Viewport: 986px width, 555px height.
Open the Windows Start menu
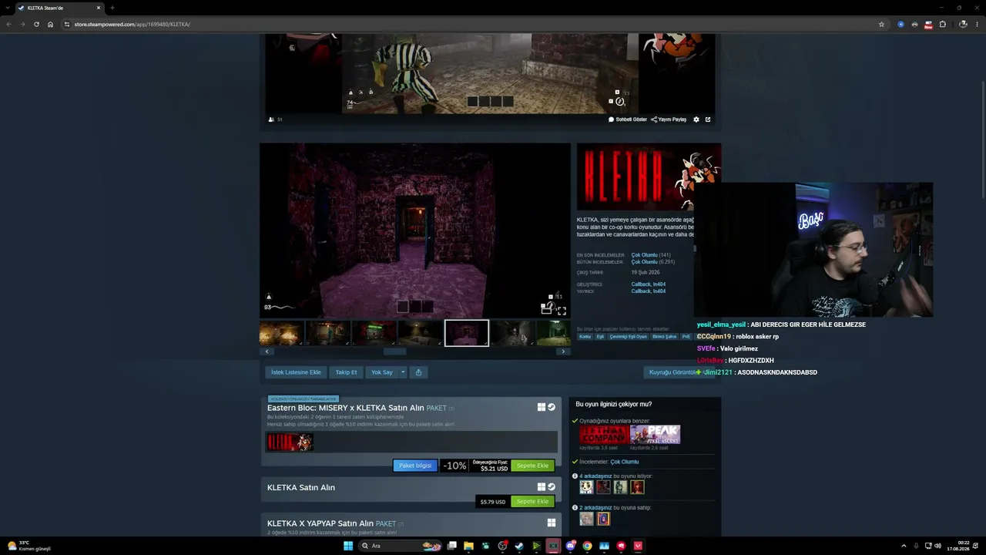348,546
